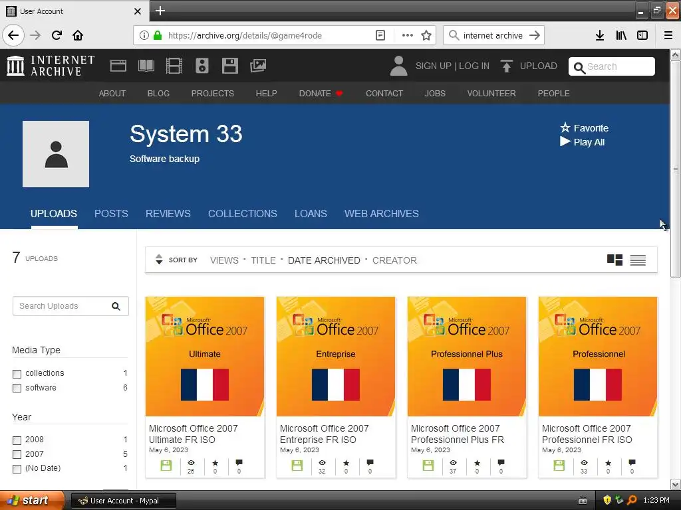Toggle reader view icon in address bar

pyautogui.click(x=380, y=35)
